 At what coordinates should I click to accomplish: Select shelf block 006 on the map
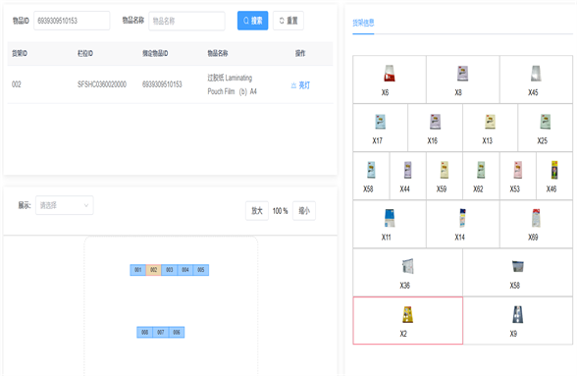point(177,332)
